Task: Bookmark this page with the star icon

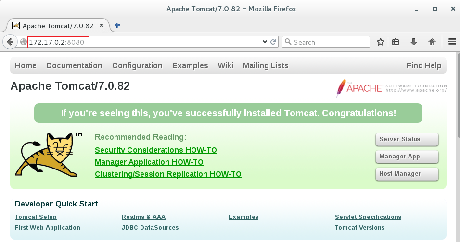Action: tap(381, 42)
